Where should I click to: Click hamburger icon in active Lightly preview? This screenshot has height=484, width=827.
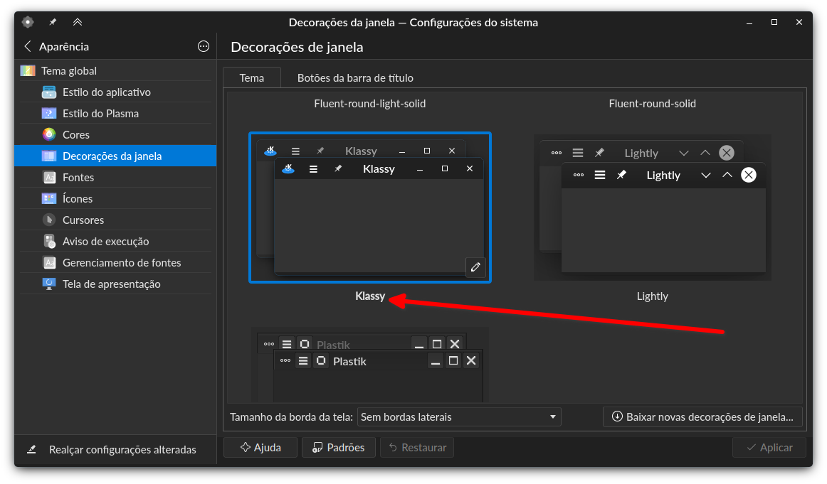tap(600, 175)
